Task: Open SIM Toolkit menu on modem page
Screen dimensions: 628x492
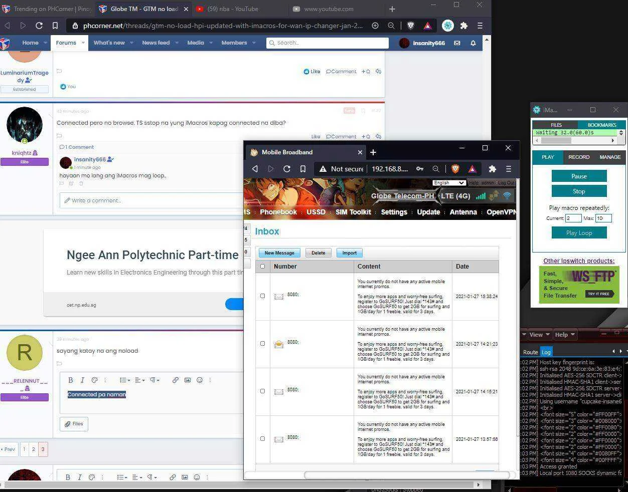Action: tap(353, 212)
